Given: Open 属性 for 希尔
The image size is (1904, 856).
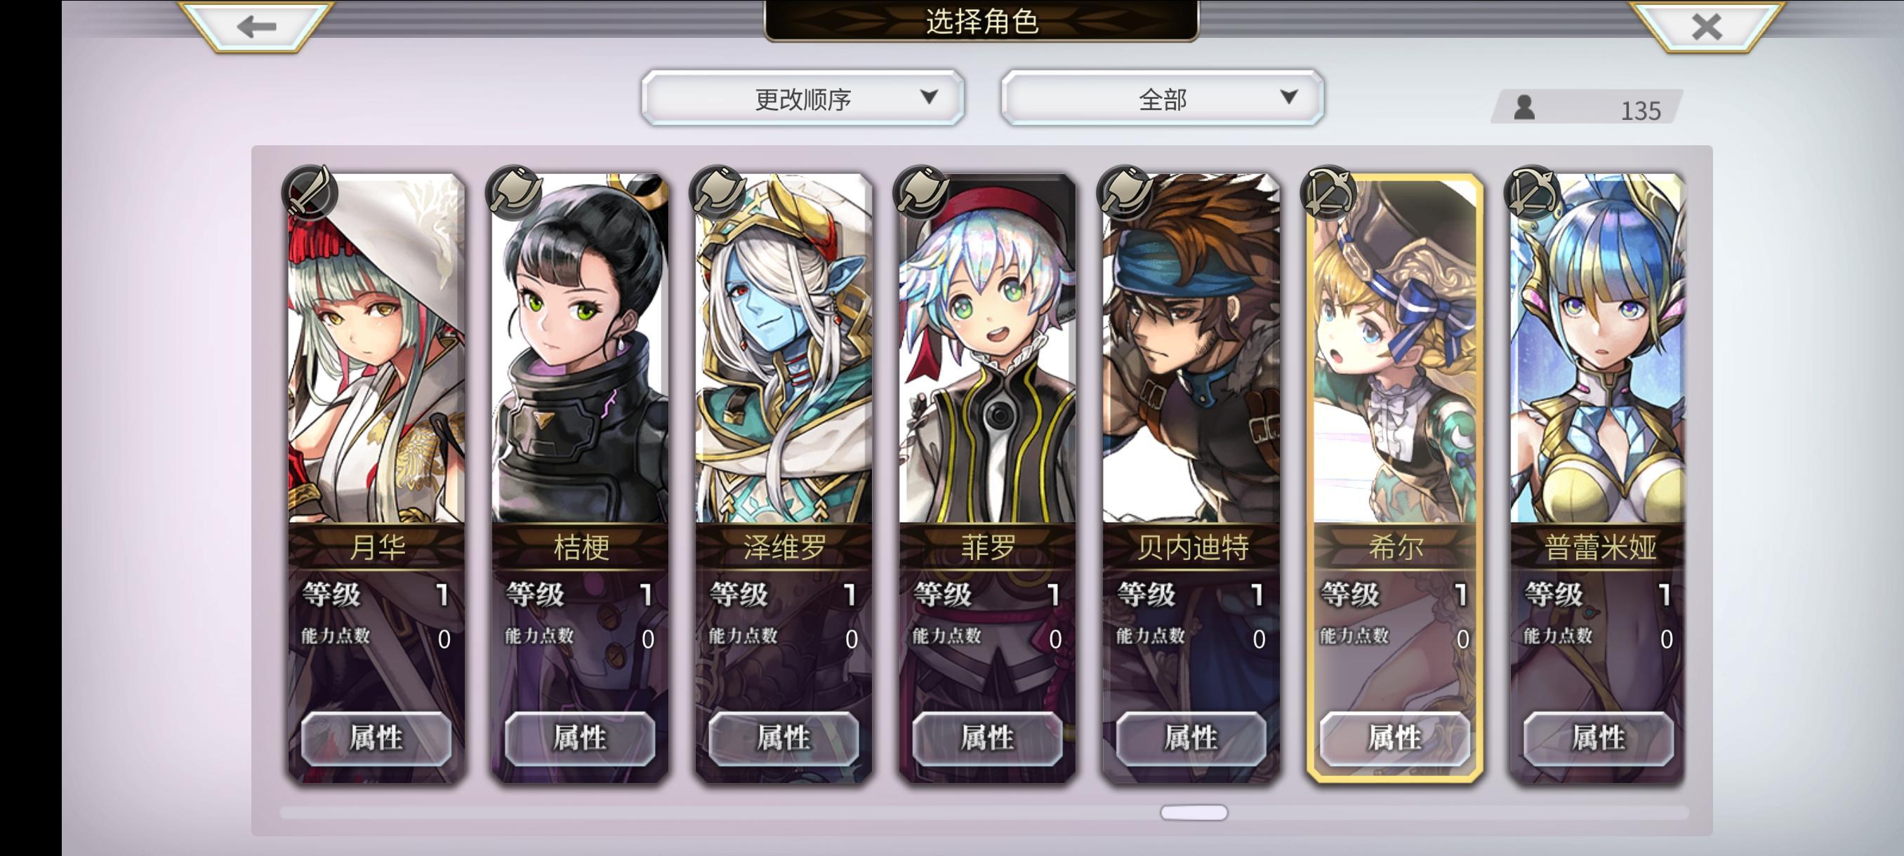Looking at the screenshot, I should pyautogui.click(x=1395, y=738).
